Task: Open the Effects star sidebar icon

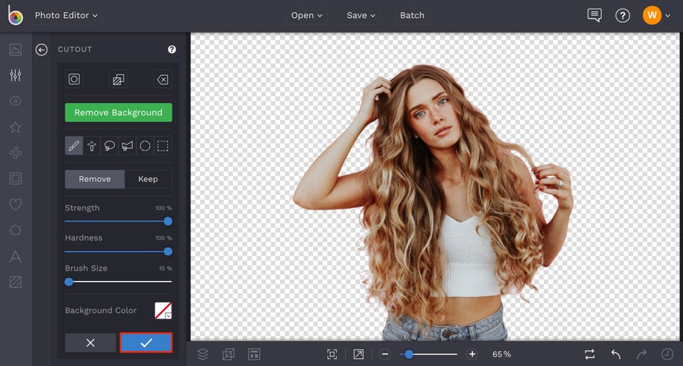Action: (x=15, y=127)
